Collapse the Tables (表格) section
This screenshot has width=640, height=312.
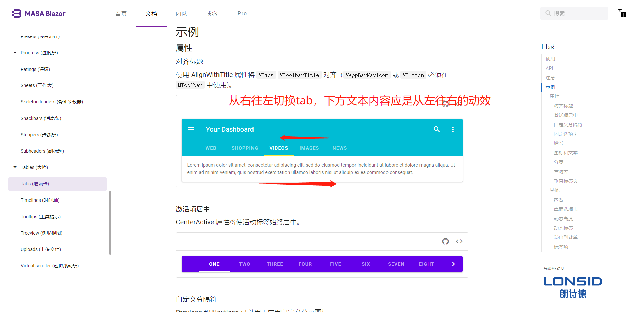[15, 167]
